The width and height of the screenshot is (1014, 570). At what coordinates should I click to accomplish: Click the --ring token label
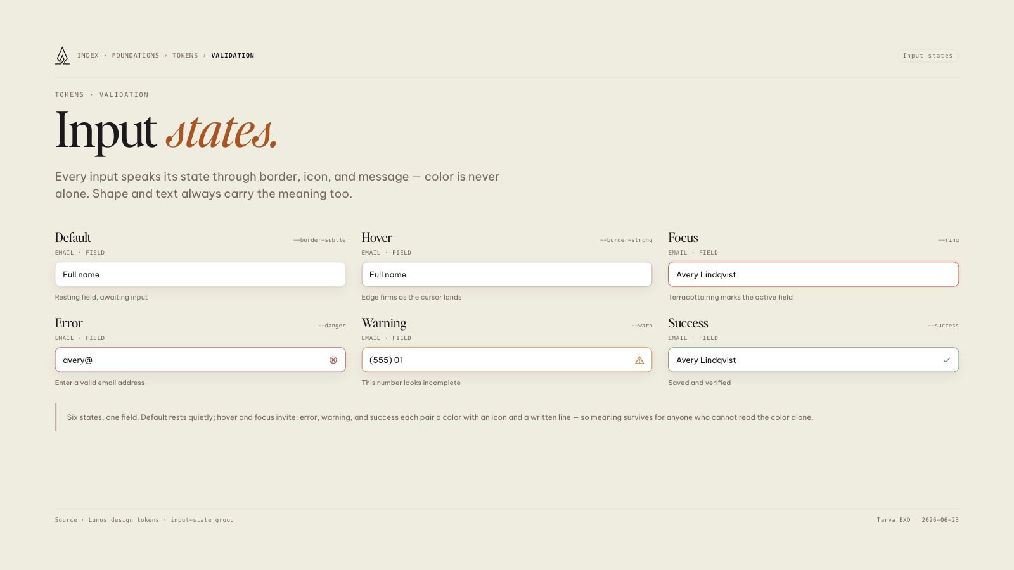tap(949, 240)
